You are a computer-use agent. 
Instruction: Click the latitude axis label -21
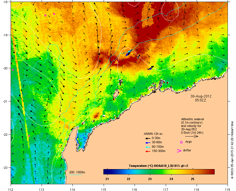(5, 101)
